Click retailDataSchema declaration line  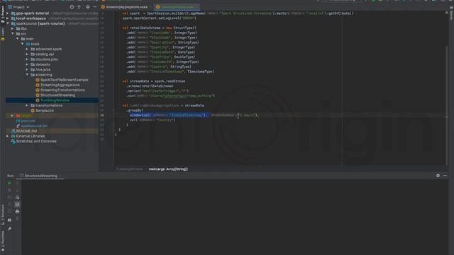coord(159,28)
